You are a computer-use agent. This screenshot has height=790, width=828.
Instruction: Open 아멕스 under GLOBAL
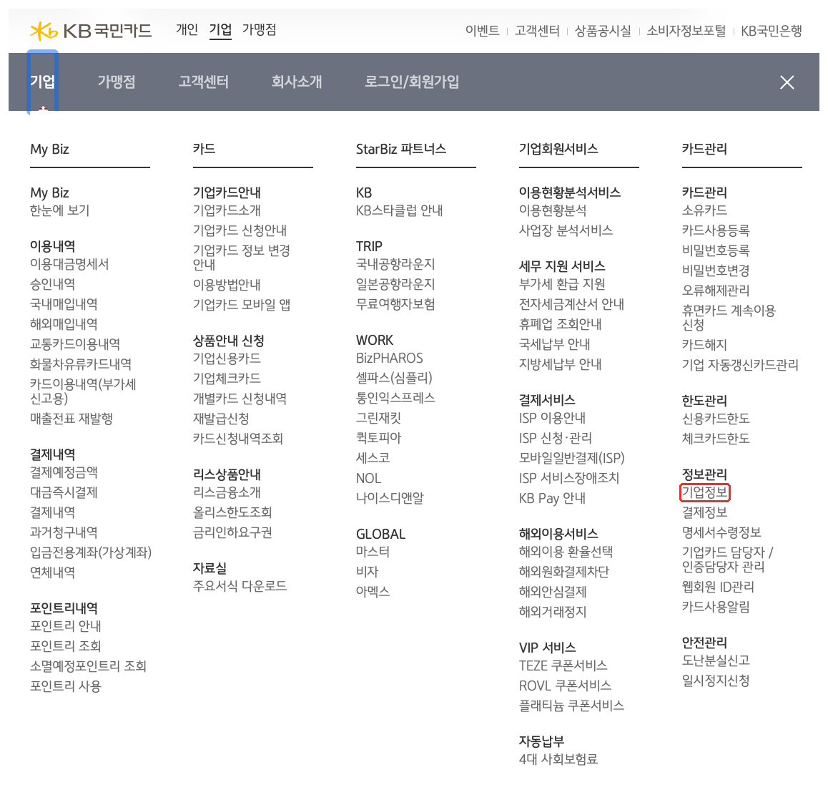[x=373, y=592]
